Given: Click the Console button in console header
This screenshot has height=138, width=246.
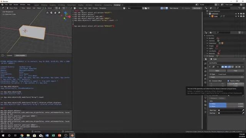Looking at the screenshot, I should coord(9,56).
